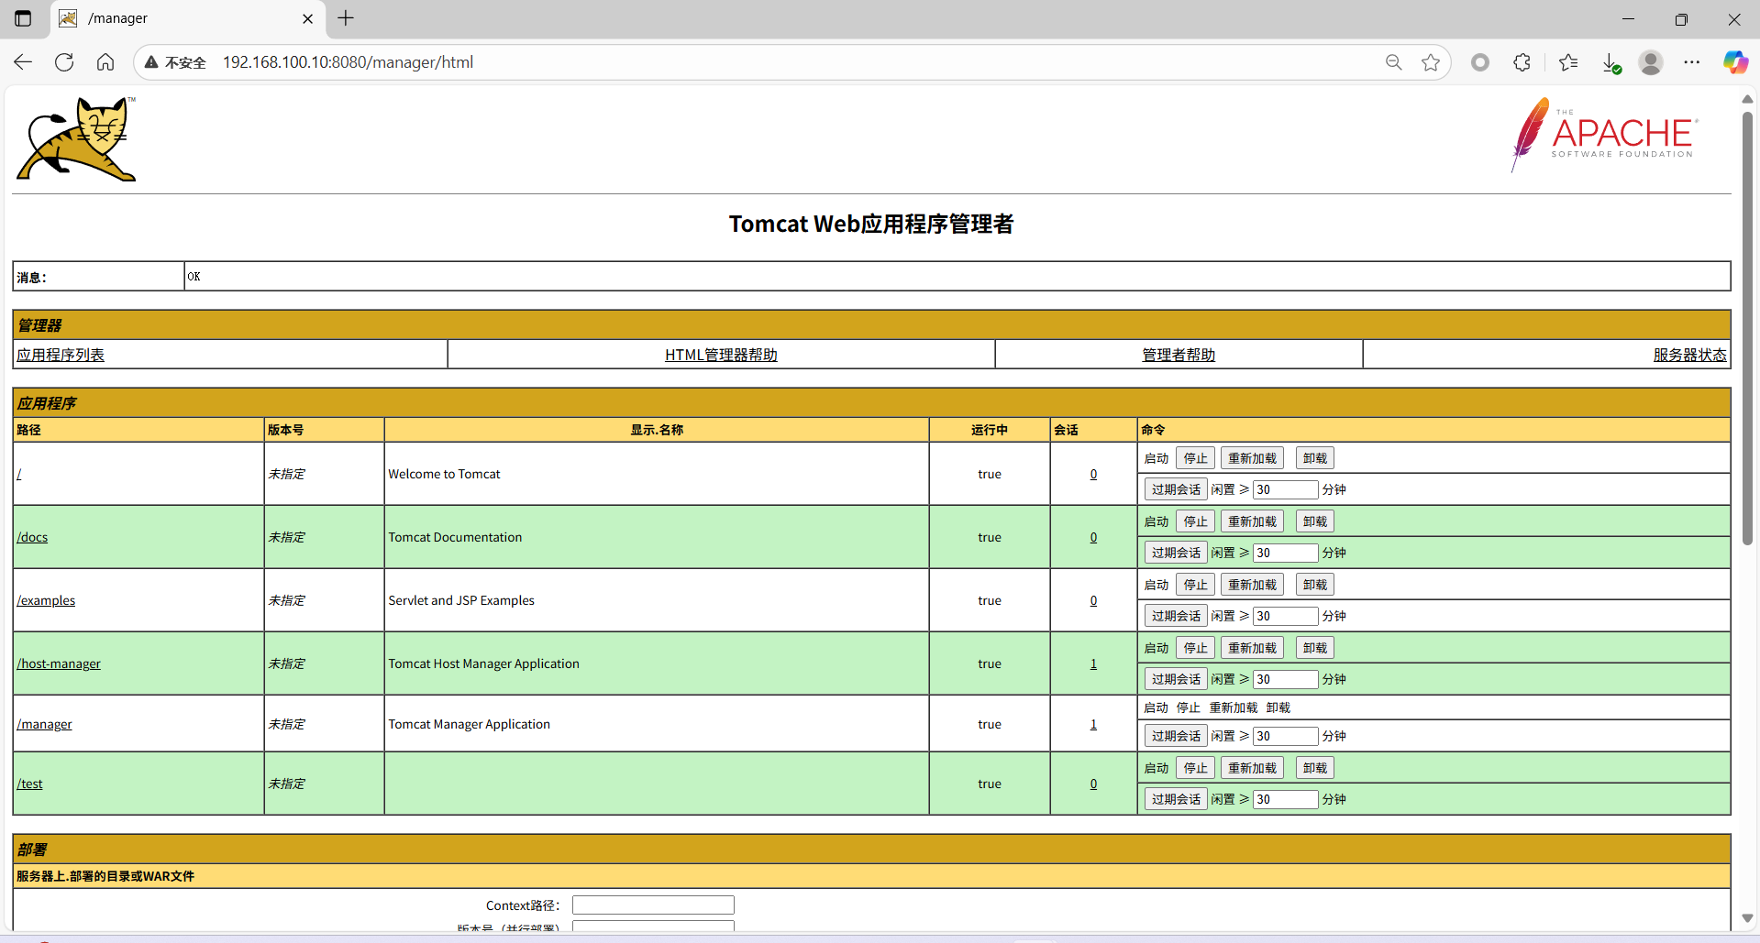Open a new browser tab
This screenshot has width=1760, height=943.
coord(346,18)
